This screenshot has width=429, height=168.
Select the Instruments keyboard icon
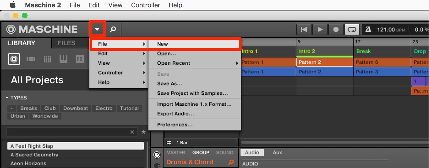coord(63,59)
